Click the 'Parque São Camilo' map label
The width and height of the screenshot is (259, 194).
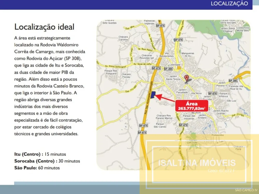tap(160, 125)
